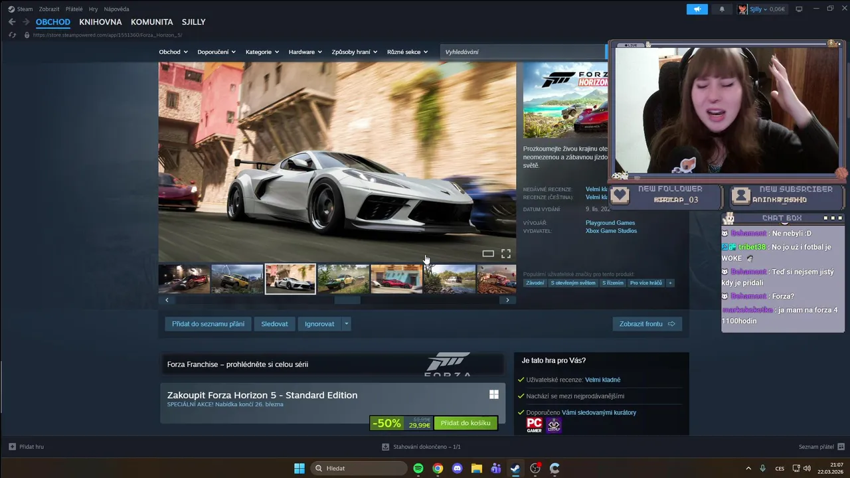Click the microphone icon in the system tray
850x478 pixels.
(x=762, y=468)
